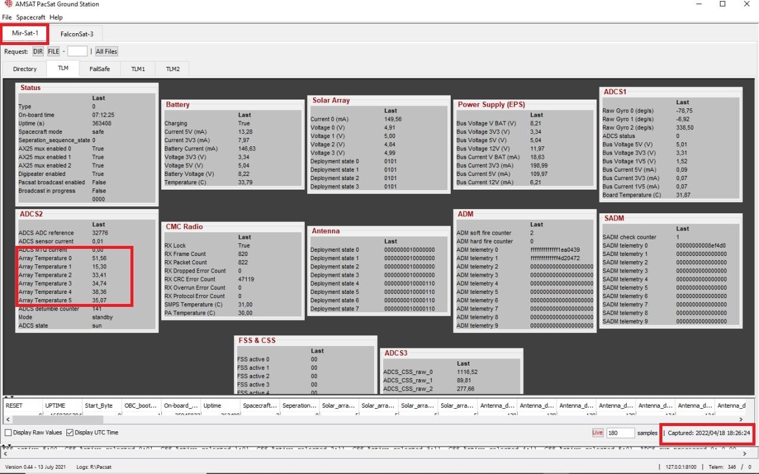This screenshot has height=474, width=759.
Task: Click the ADCS detumble counter label
Action: click(x=49, y=309)
